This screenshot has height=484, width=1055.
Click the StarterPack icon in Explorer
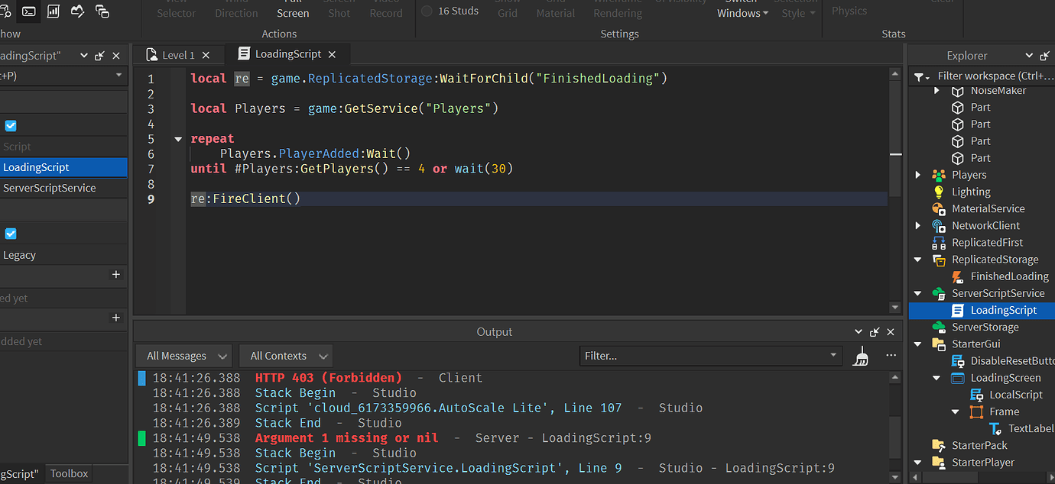coord(938,444)
